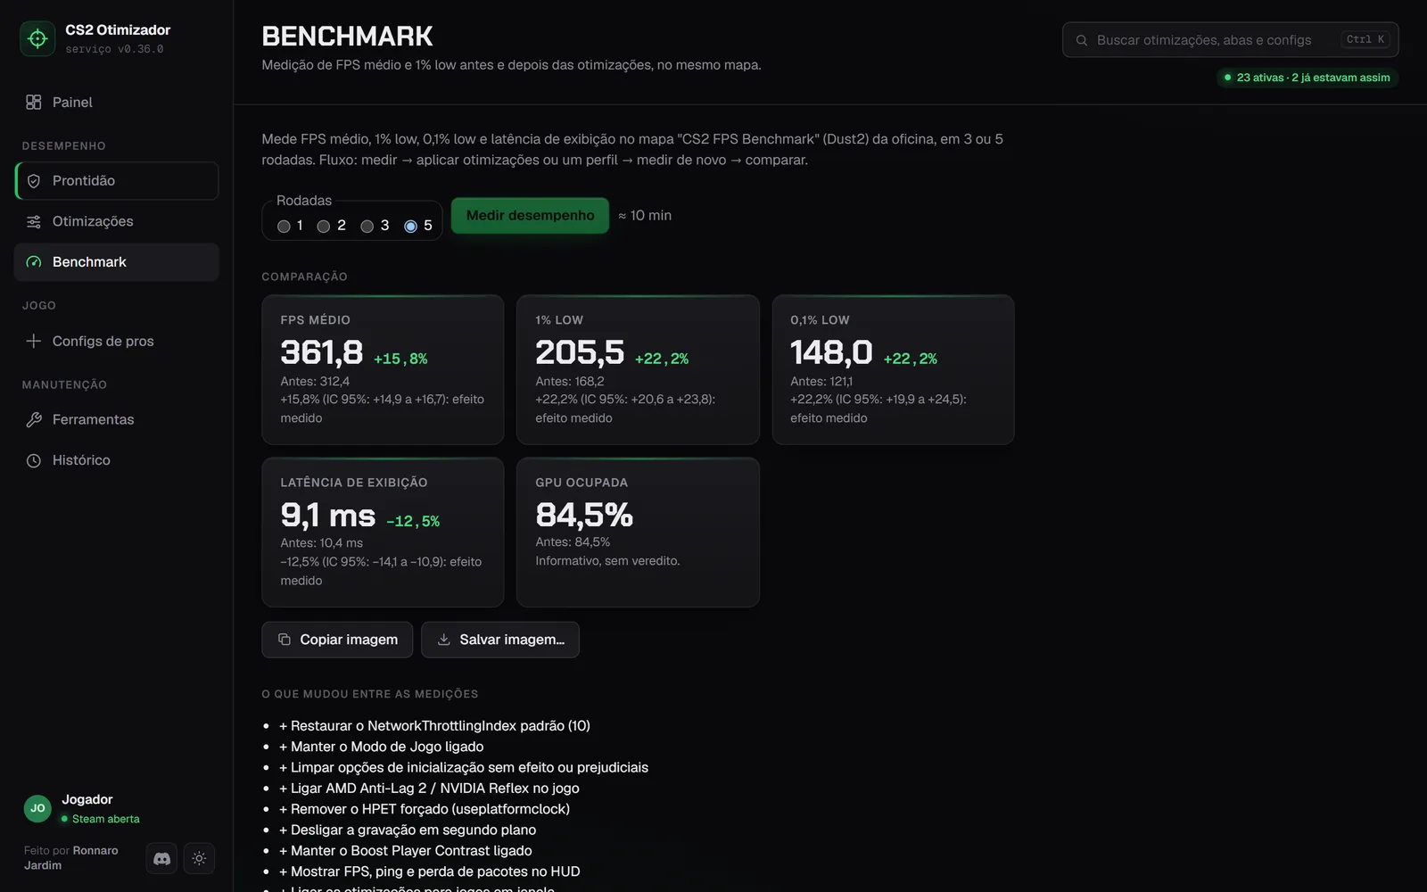Open the Histórico page
Screen dimensions: 1427x892
(x=117, y=461)
